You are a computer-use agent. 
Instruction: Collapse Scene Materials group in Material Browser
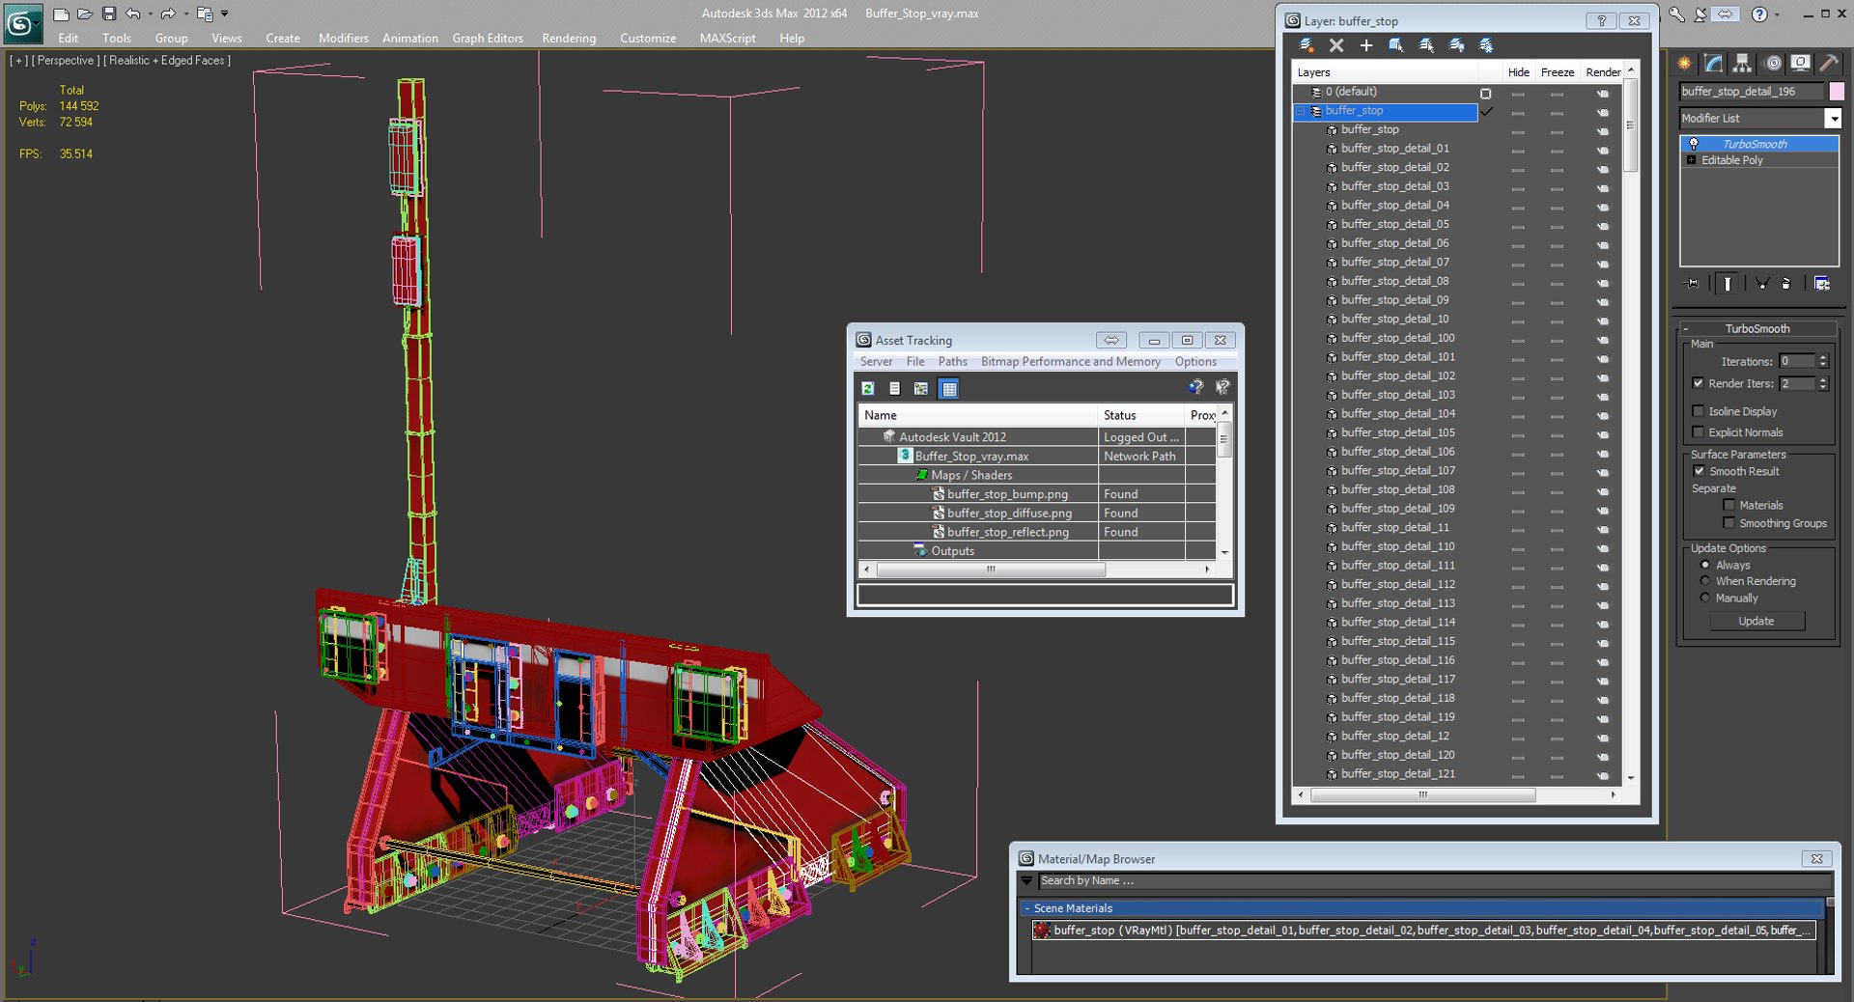pos(1026,908)
